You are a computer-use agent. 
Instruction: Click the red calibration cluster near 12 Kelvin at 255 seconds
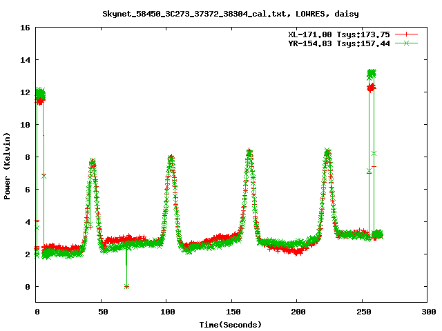pyautogui.click(x=372, y=88)
